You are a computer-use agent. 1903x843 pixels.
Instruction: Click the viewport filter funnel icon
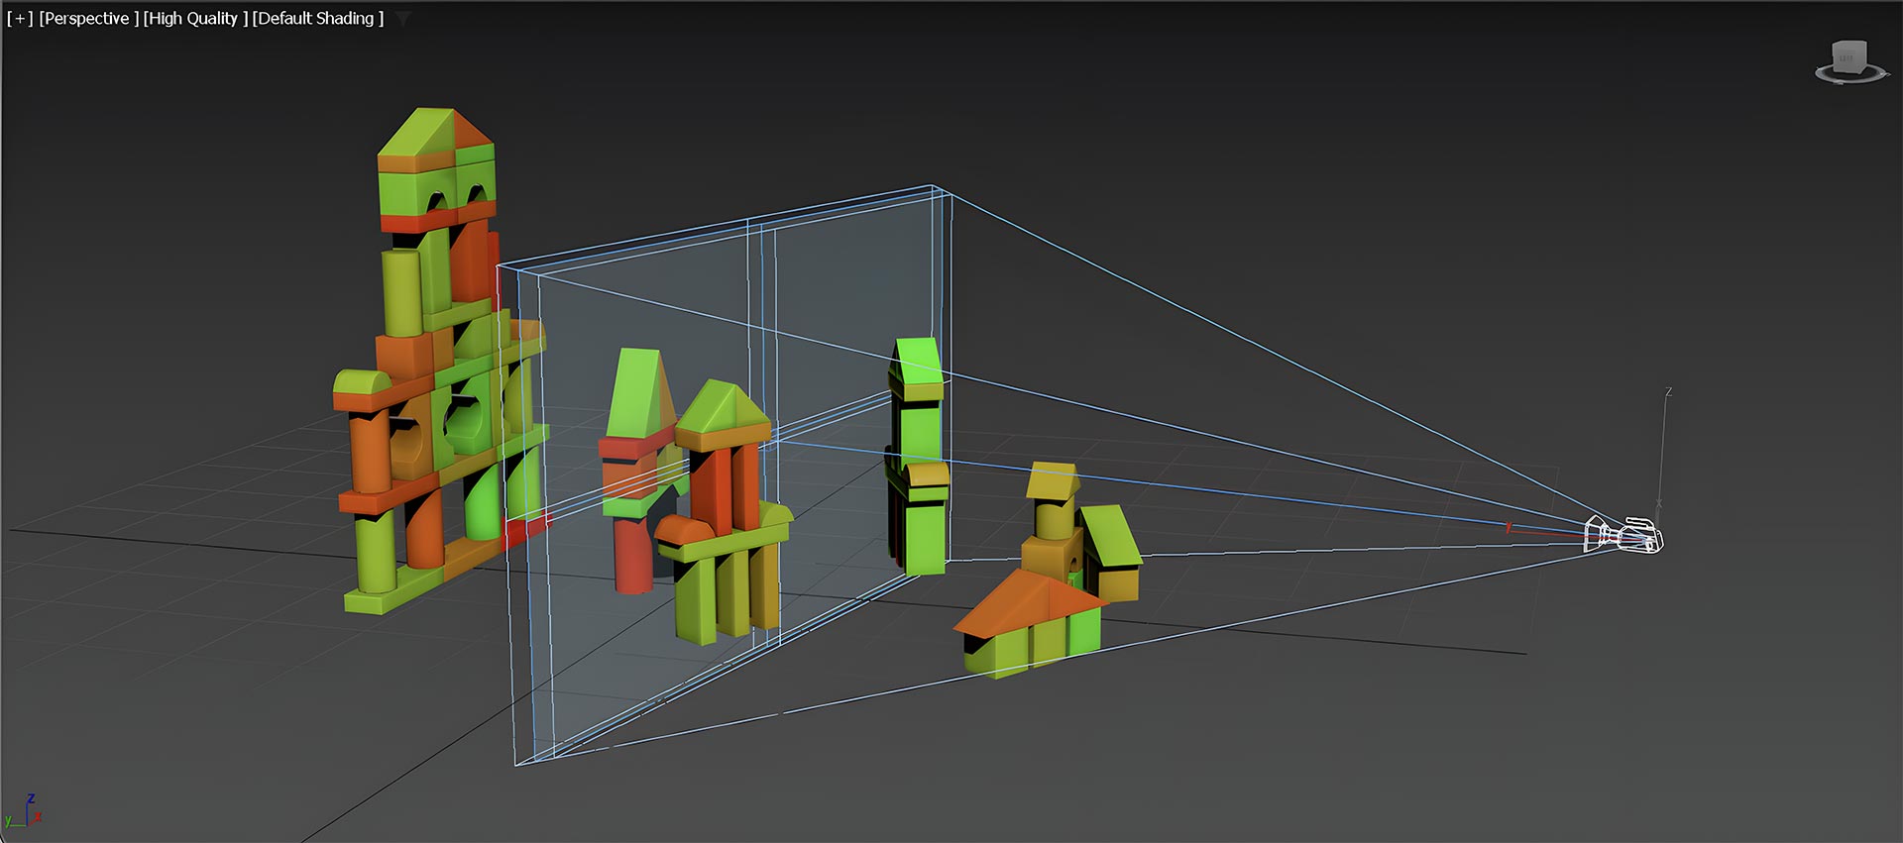(402, 19)
